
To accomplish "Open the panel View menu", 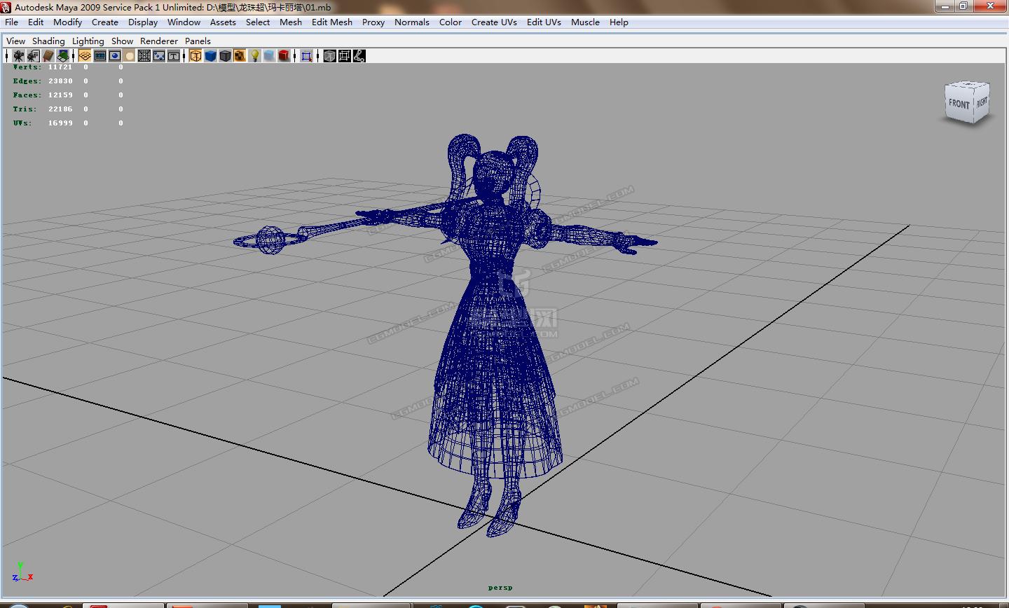I will [x=15, y=41].
